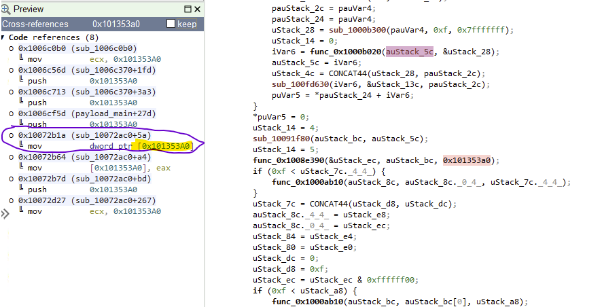Image resolution: width=602 pixels, height=307 pixels.
Task: Collapse the Code references group
Action: click(3, 37)
